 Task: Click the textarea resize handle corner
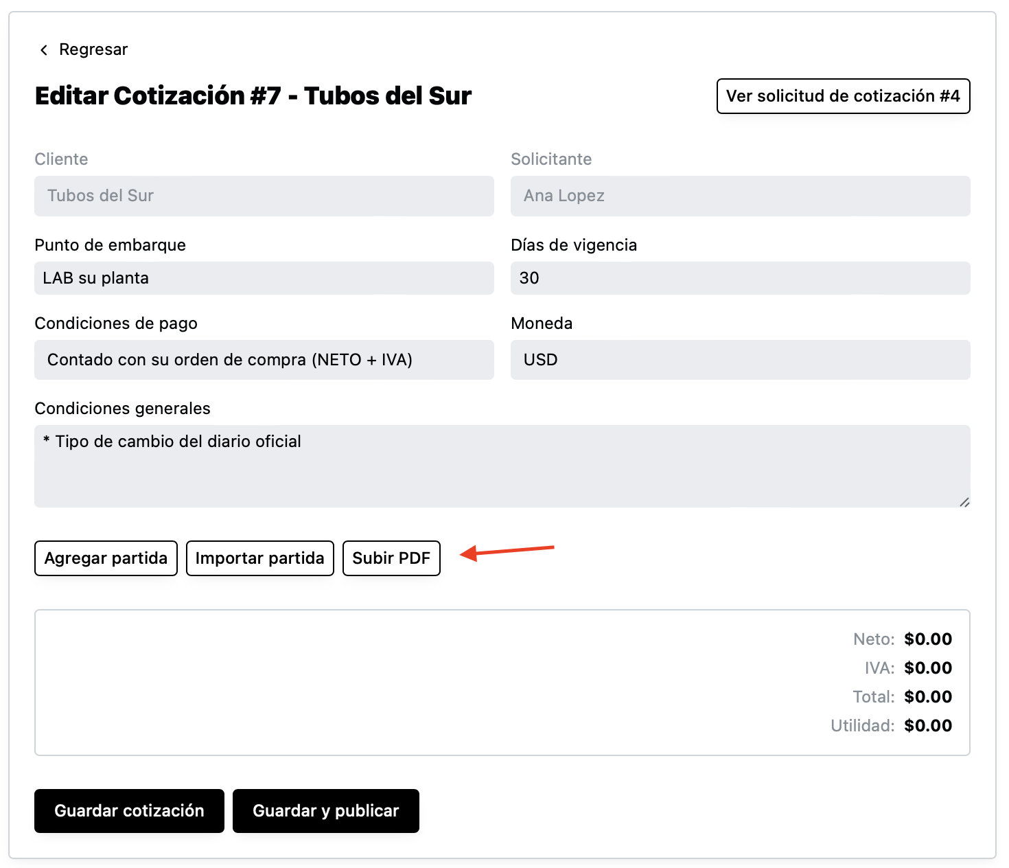tap(964, 502)
